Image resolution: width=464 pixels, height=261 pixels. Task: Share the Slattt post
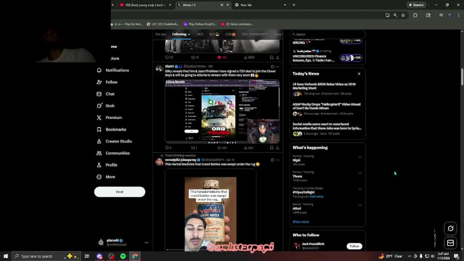(278, 148)
